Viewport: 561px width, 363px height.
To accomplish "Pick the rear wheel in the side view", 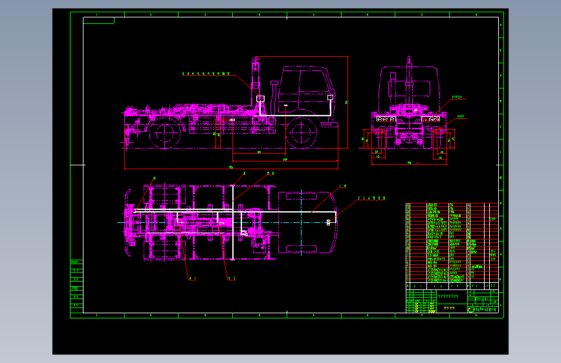I will [165, 133].
